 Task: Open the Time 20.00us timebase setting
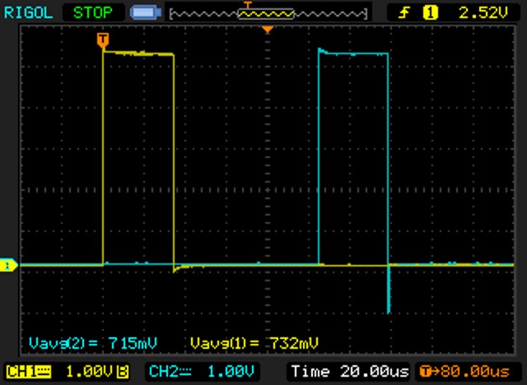pyautogui.click(x=348, y=370)
